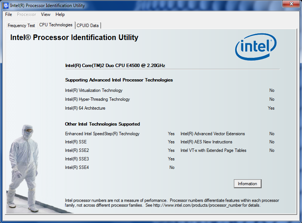Click the Intel(R) 64 Architecture label
The image size is (302, 223).
pyautogui.click(x=85, y=108)
